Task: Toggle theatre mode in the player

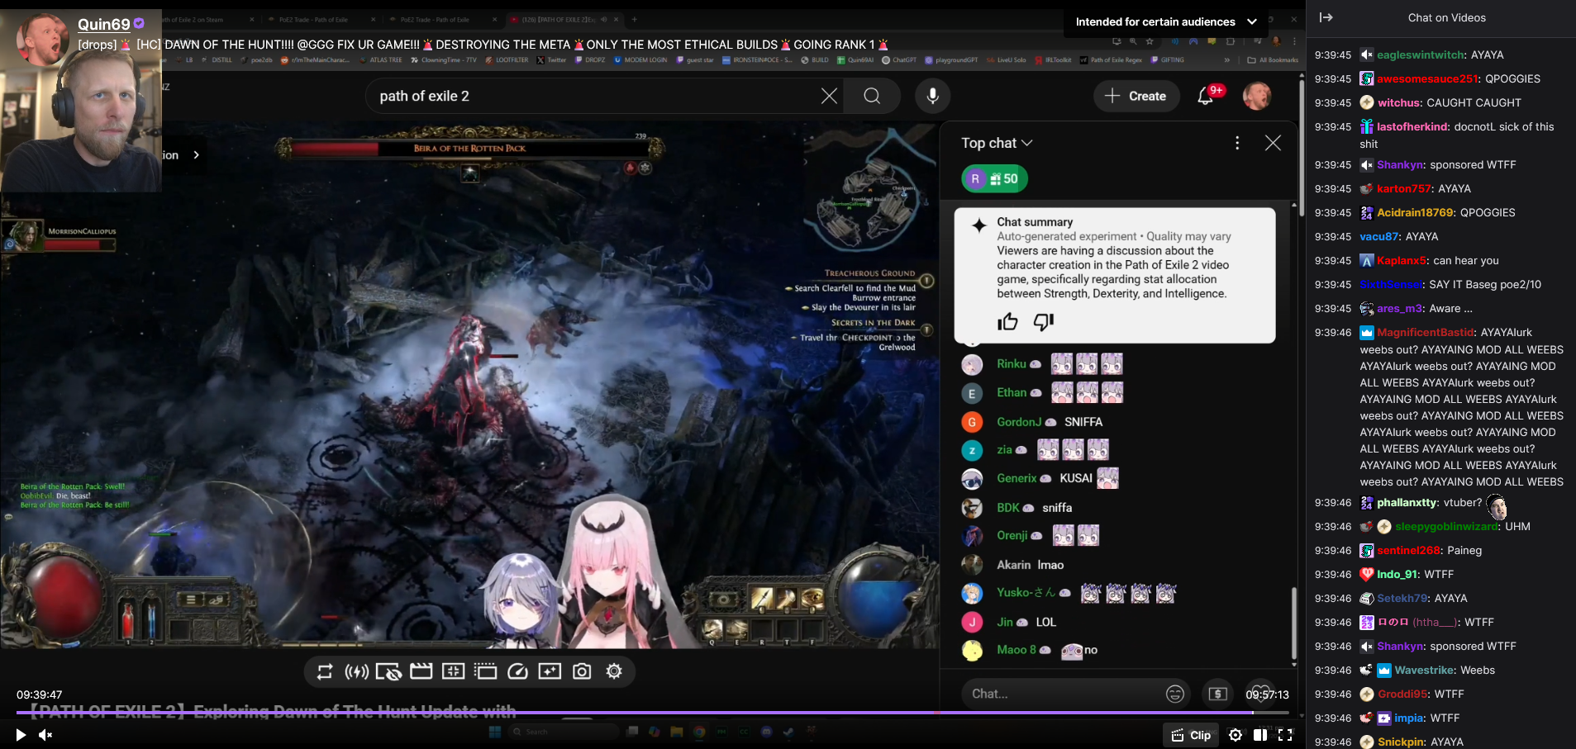Action: (1260, 735)
